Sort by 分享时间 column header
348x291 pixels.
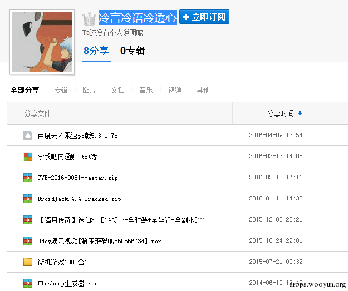[x=280, y=113]
